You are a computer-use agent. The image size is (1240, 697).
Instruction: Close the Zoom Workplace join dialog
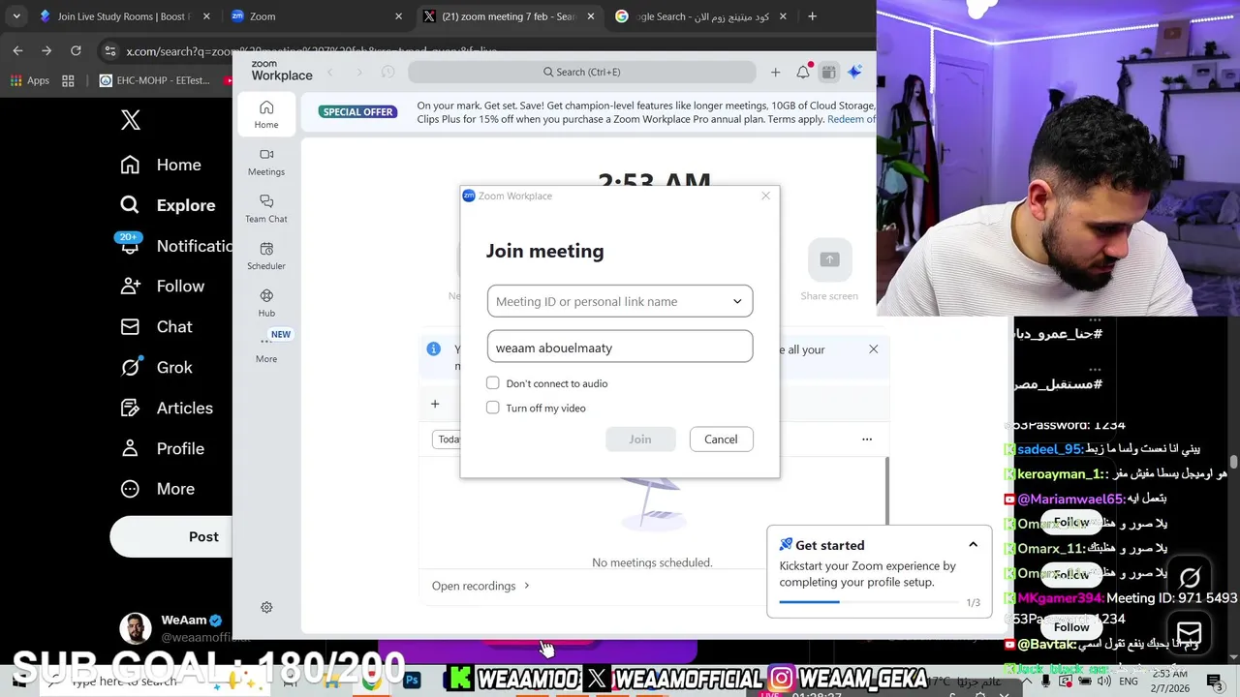tap(765, 196)
